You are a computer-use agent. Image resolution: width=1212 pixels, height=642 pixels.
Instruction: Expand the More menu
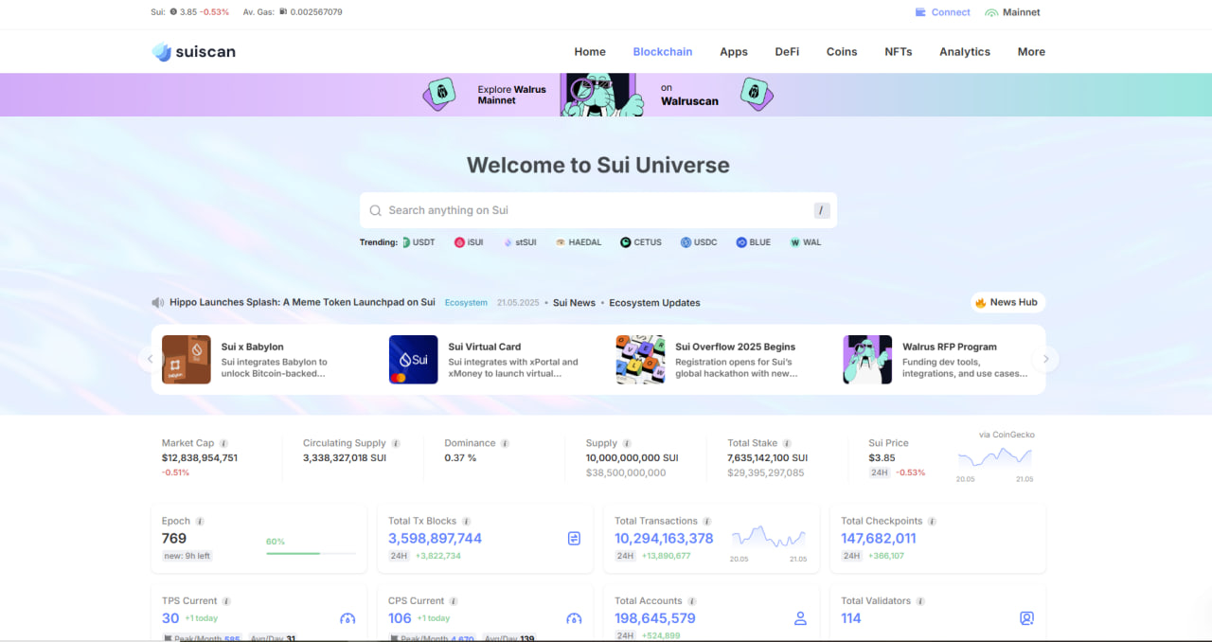click(x=1031, y=52)
